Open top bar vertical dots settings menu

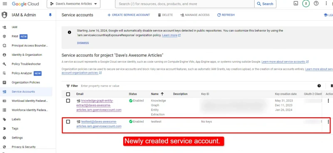326,3
